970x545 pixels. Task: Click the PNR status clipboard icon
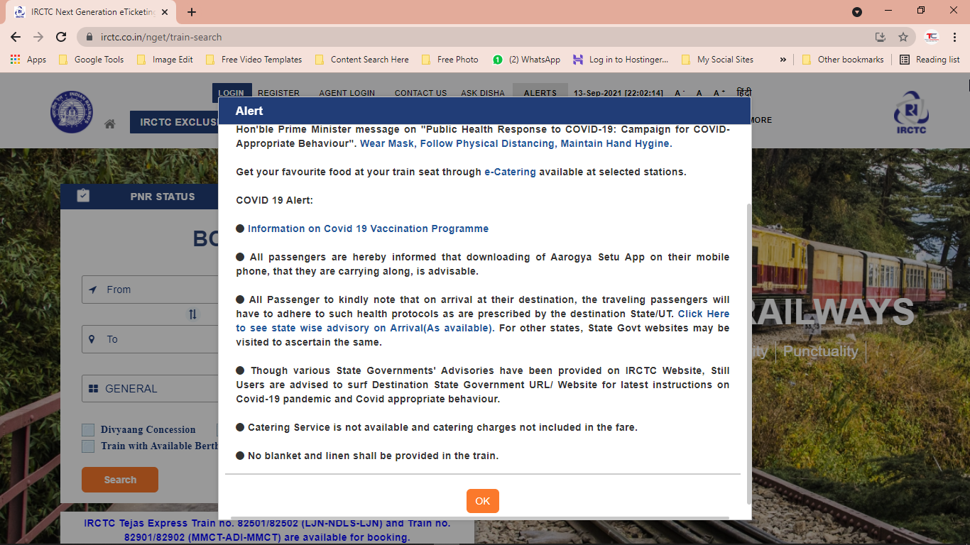click(83, 196)
